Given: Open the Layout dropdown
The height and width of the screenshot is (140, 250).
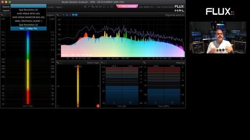Looking at the screenshot, I should point(6,10).
